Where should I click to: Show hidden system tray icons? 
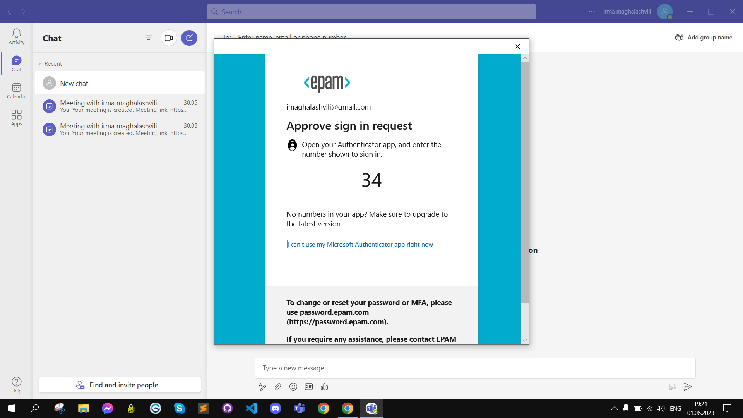[614, 408]
